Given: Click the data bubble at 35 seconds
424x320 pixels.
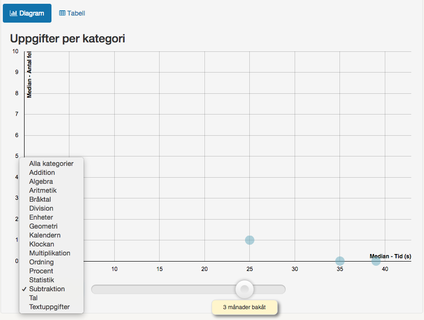Looking at the screenshot, I should click(x=340, y=261).
